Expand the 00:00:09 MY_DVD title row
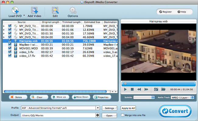The height and width of the screenshot is (121, 198). pos(4,26)
